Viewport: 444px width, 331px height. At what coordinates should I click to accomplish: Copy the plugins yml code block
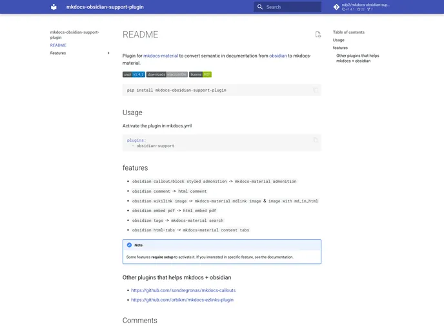click(316, 140)
